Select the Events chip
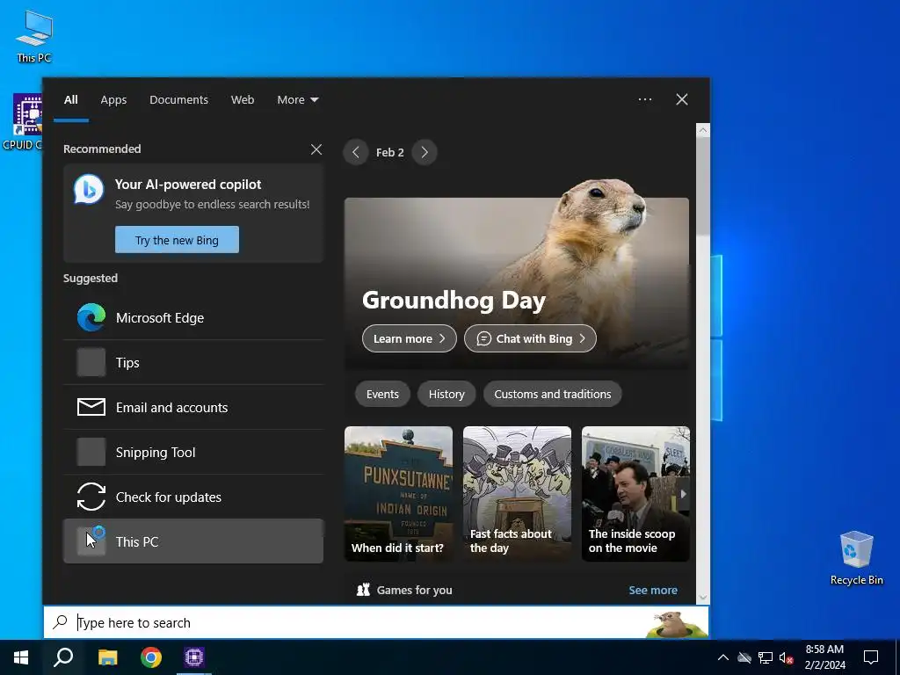 pyautogui.click(x=382, y=395)
